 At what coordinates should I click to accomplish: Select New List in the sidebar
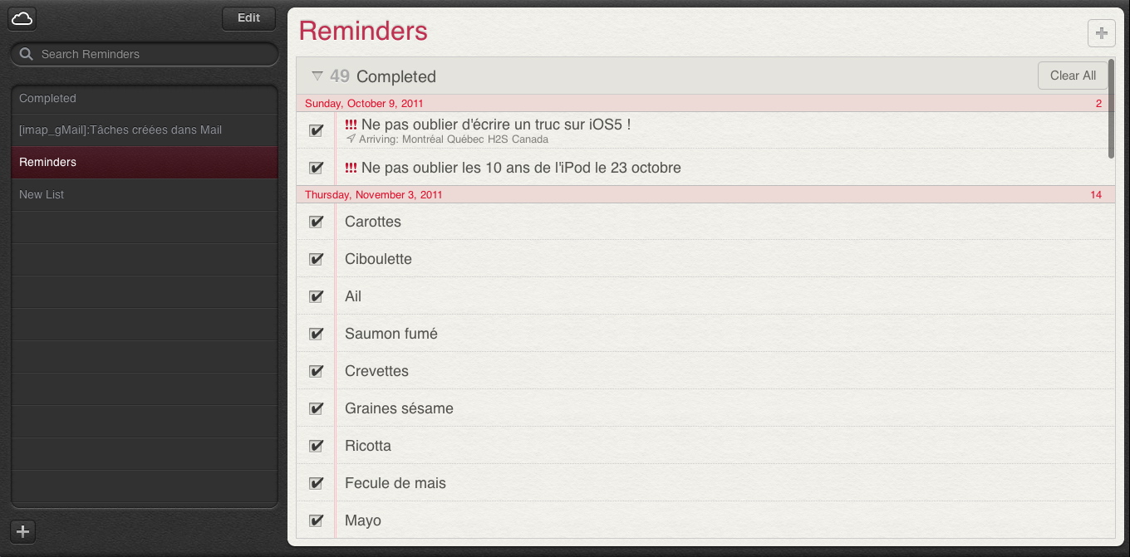pos(145,194)
